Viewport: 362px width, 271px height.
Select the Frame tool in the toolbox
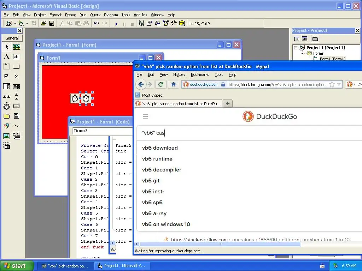click(7, 67)
